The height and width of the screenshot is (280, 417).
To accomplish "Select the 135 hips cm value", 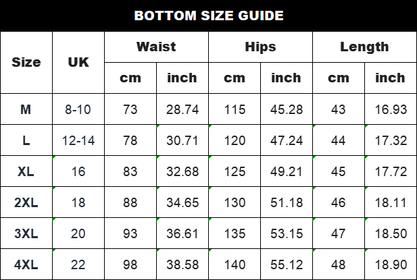I will pyautogui.click(x=235, y=233).
